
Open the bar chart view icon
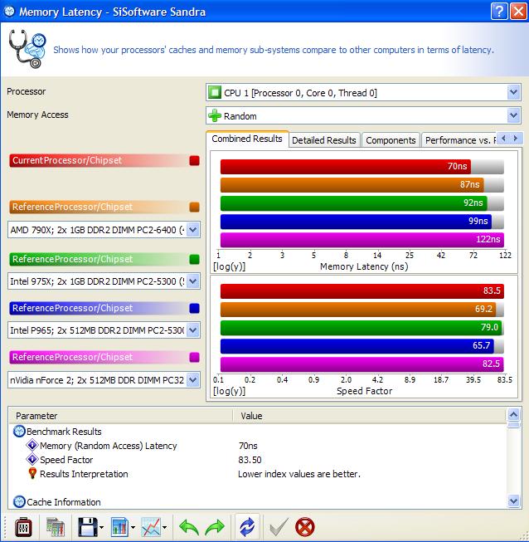(x=119, y=528)
